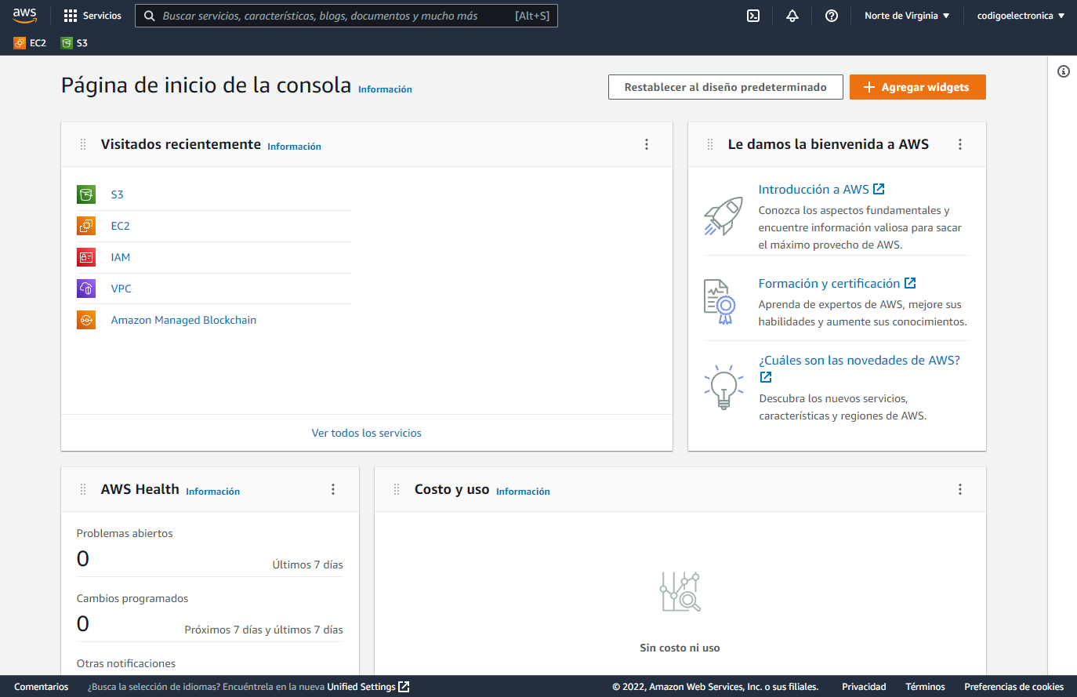The width and height of the screenshot is (1077, 697).
Task: Open Introducción a AWS link
Action: (x=821, y=189)
